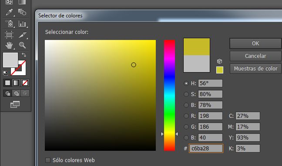Apply solid Color mode button
Image resolution: width=282 pixels, height=166 pixels.
click(7, 83)
